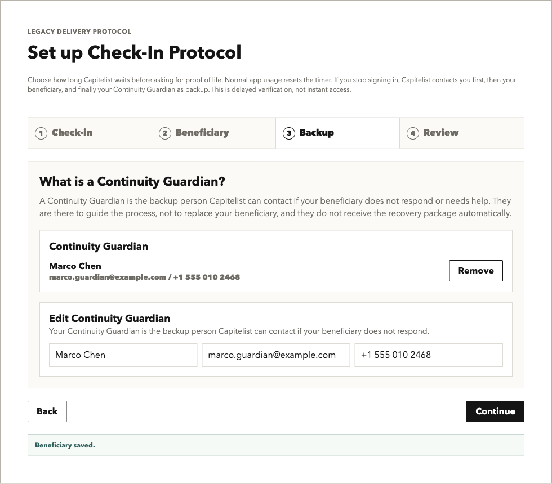Select the Backup step tab

(337, 133)
